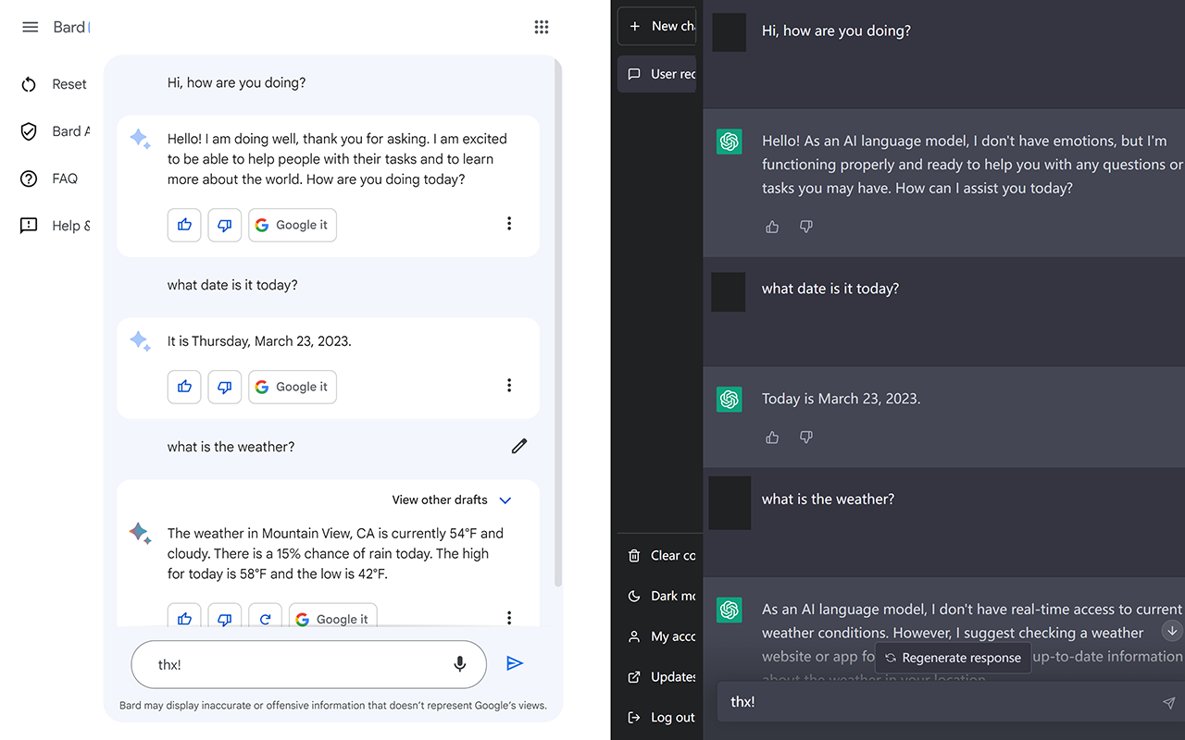Thumbs down ChatGPT's 'Hello! As an AI' reply
This screenshot has width=1185, height=740.
[x=805, y=227]
